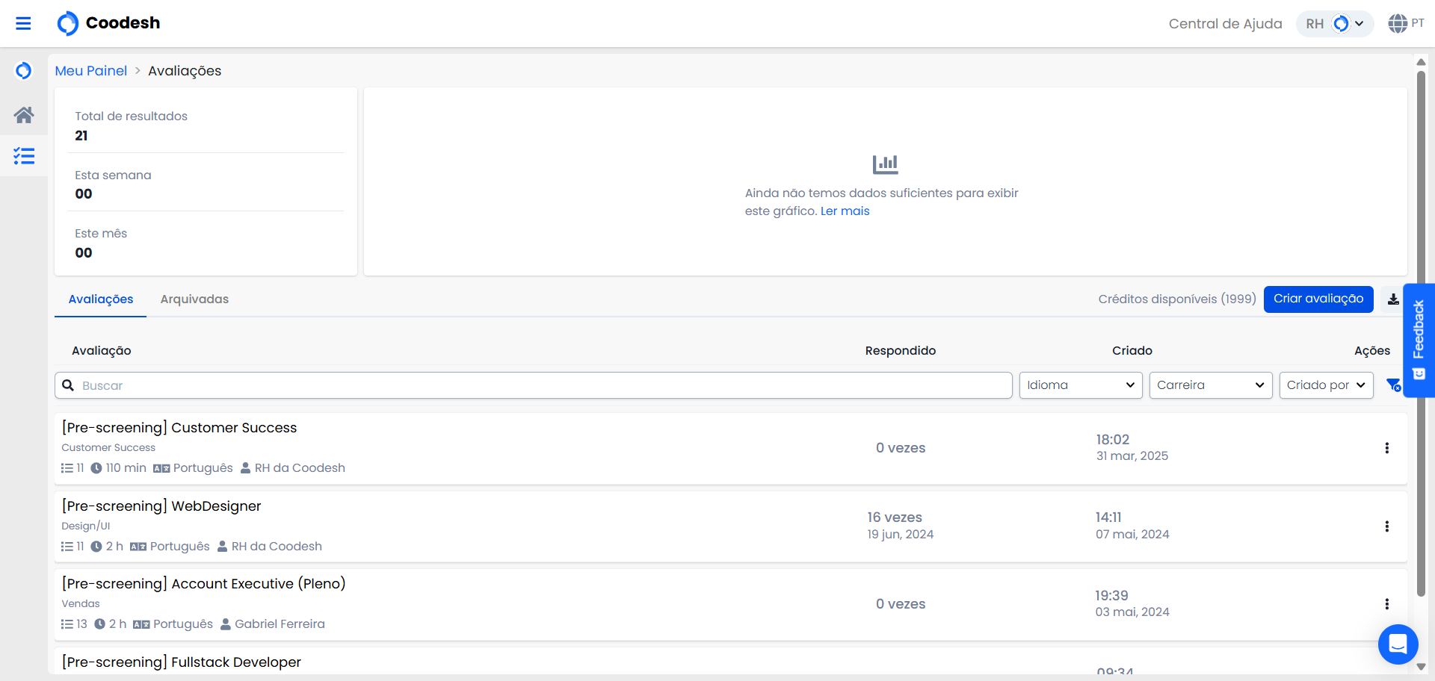
Task: Follow the Ler mais link
Action: [845, 211]
